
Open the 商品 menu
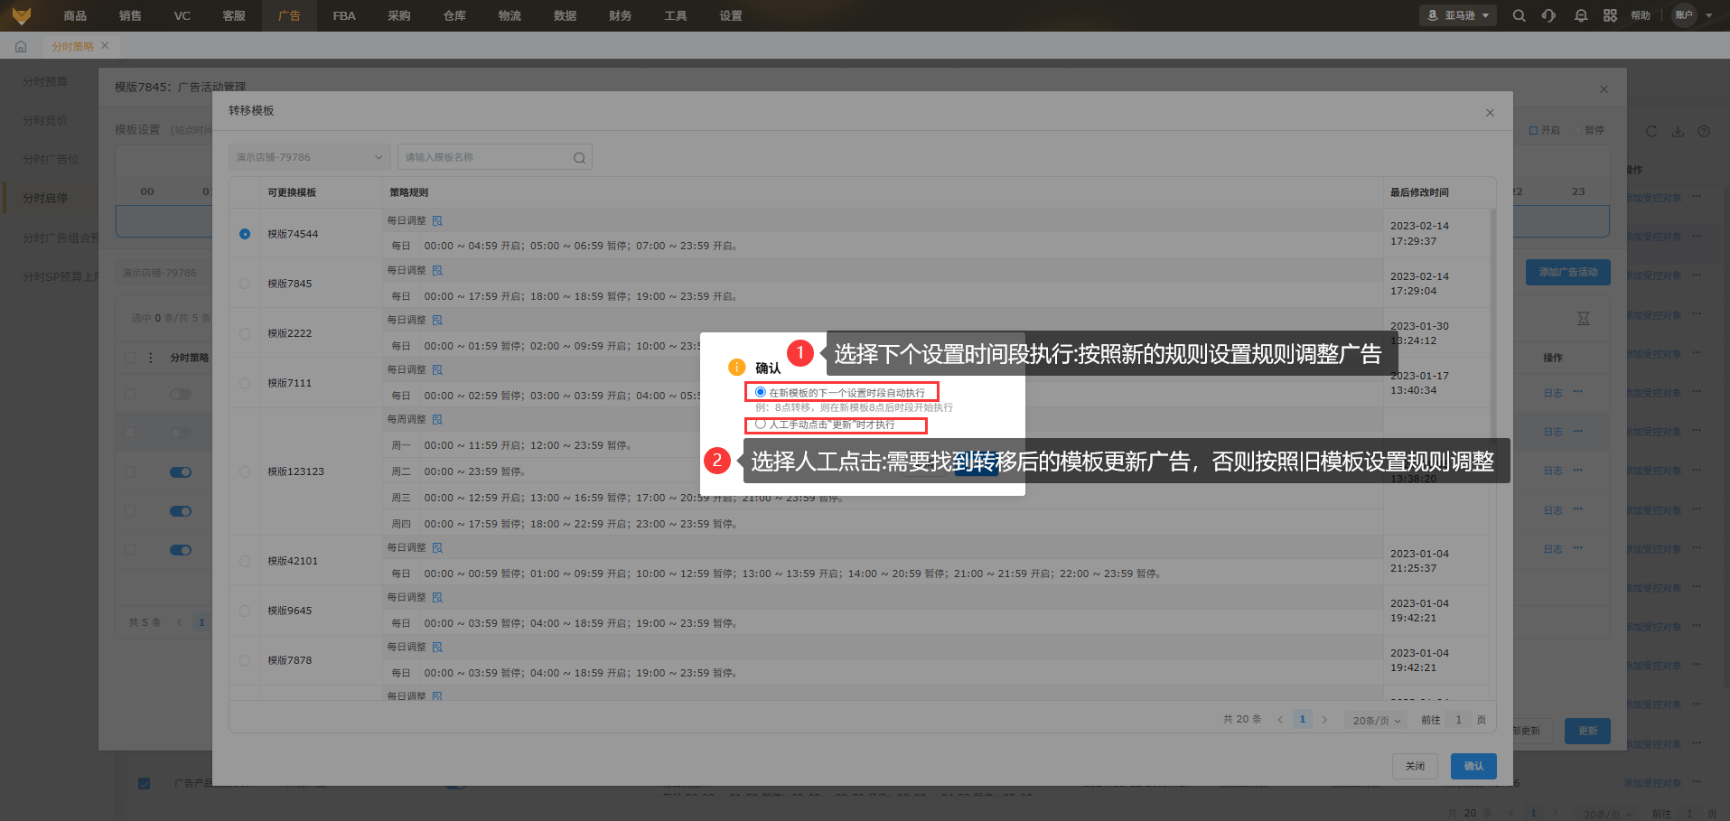(x=75, y=15)
